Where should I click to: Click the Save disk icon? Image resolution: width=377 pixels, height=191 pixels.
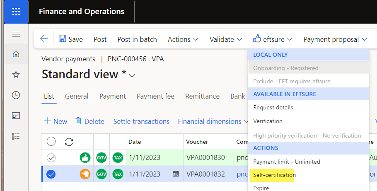coord(62,39)
